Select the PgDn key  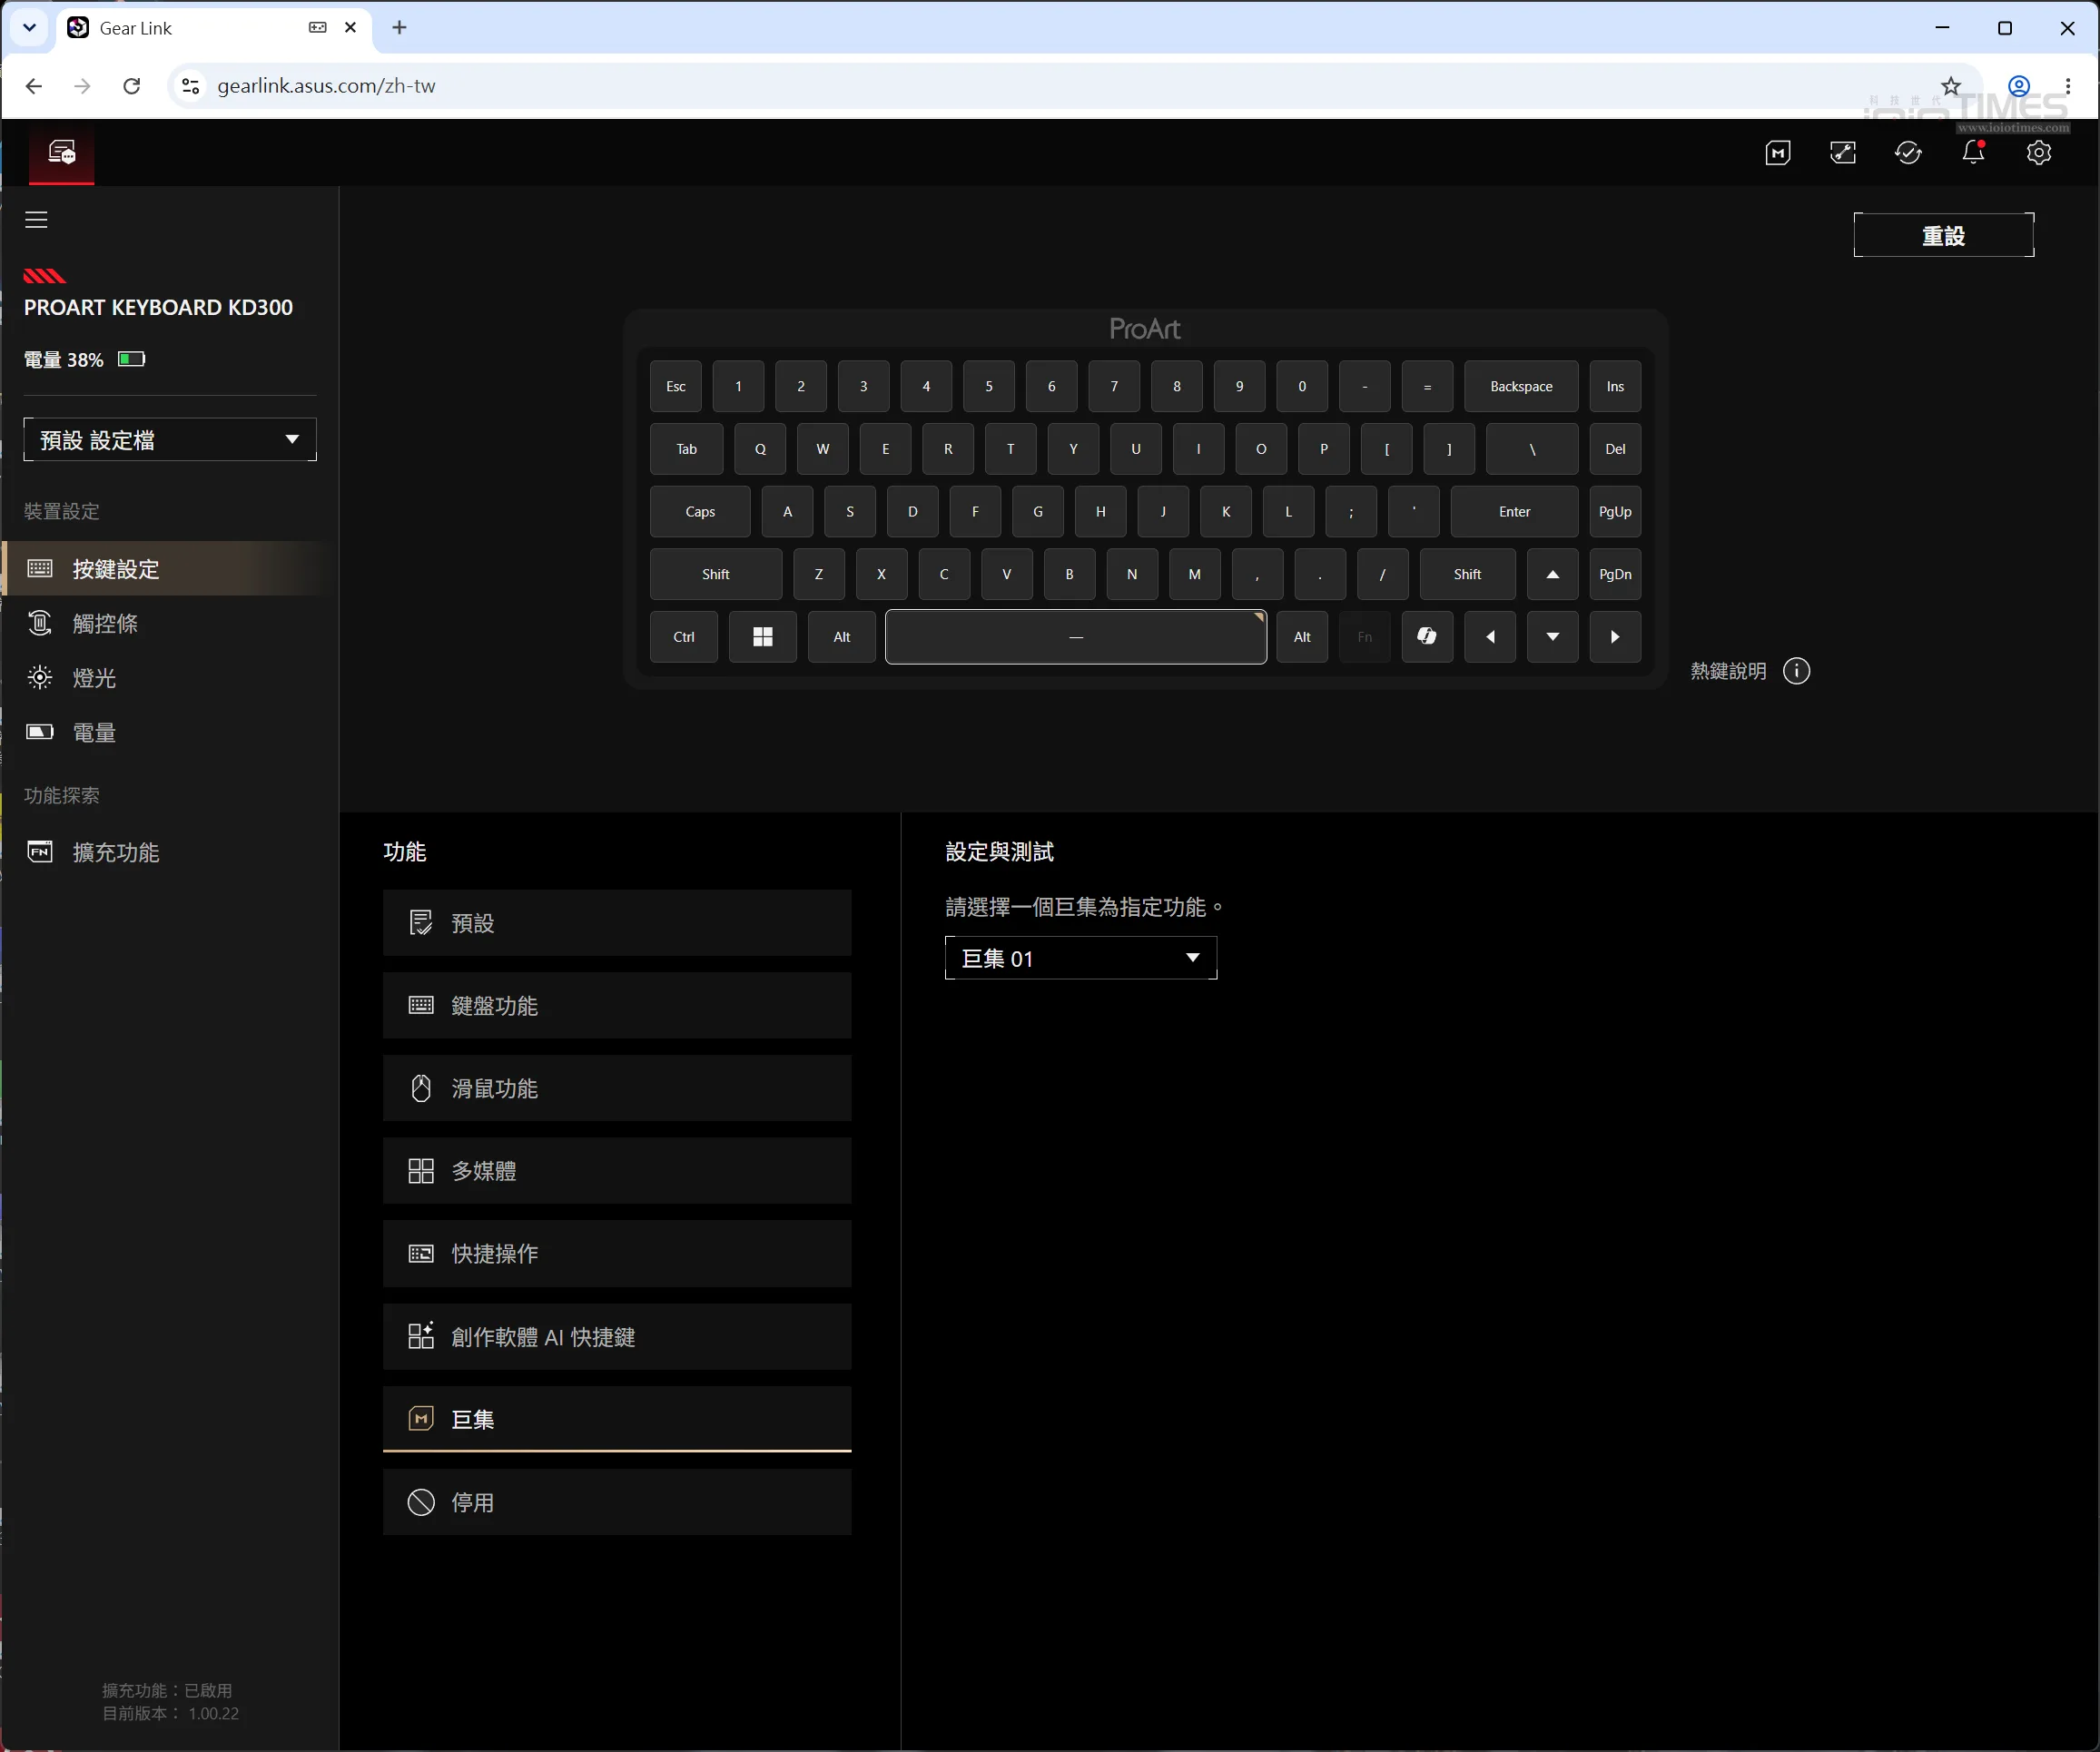point(1615,574)
